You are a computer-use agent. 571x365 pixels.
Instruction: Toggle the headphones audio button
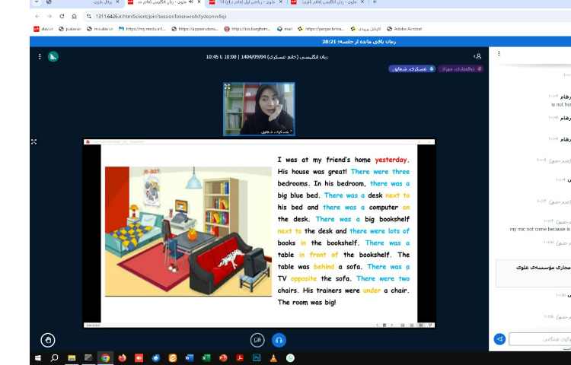[279, 339]
